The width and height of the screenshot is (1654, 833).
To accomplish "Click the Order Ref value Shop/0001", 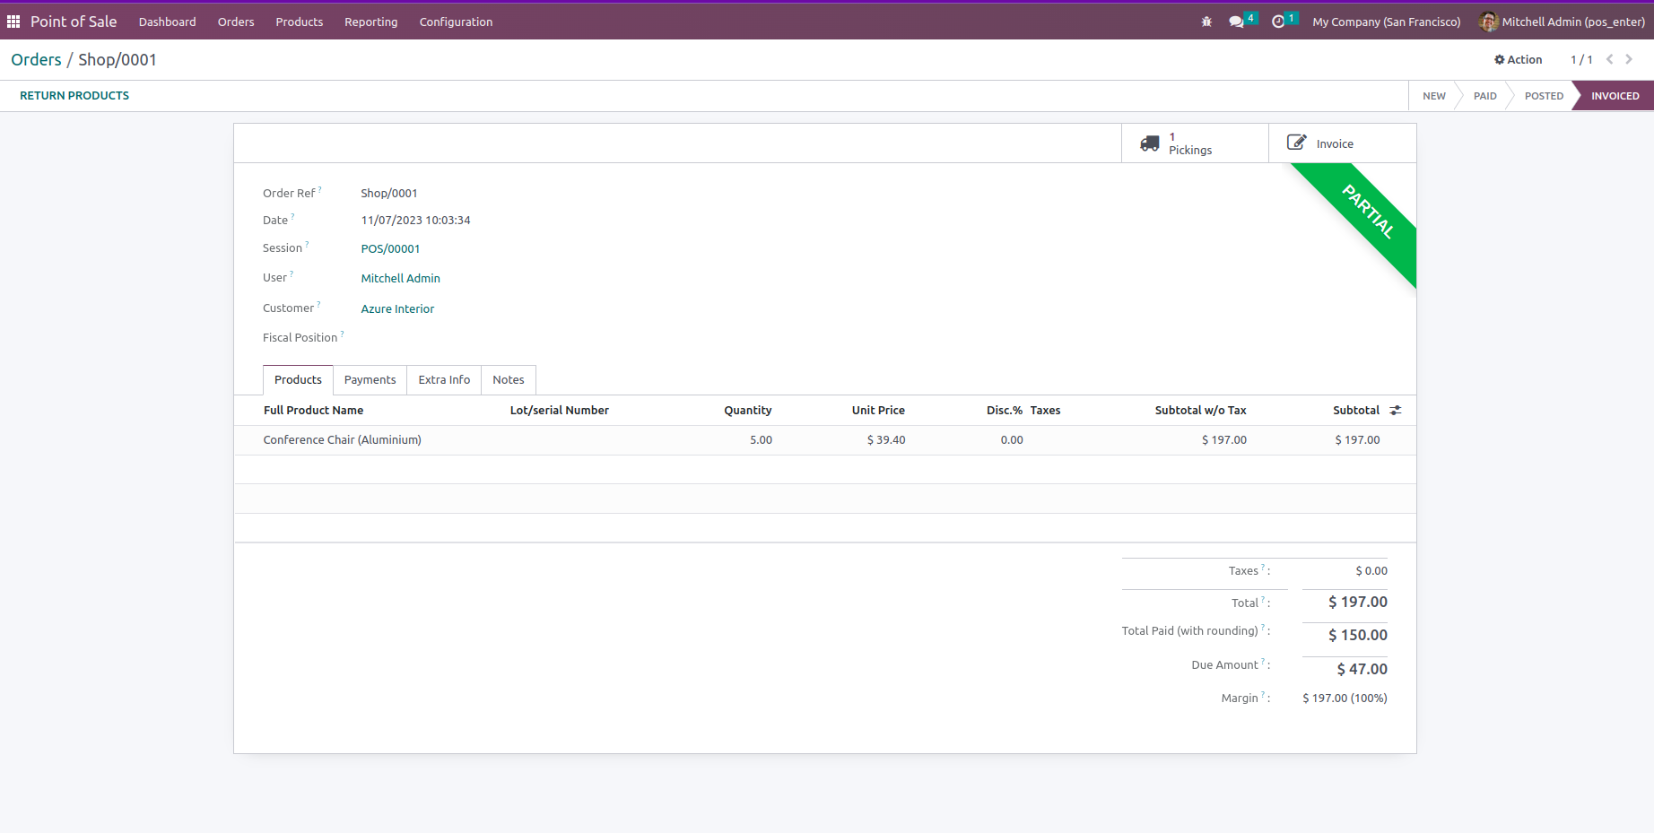I will [x=389, y=194].
